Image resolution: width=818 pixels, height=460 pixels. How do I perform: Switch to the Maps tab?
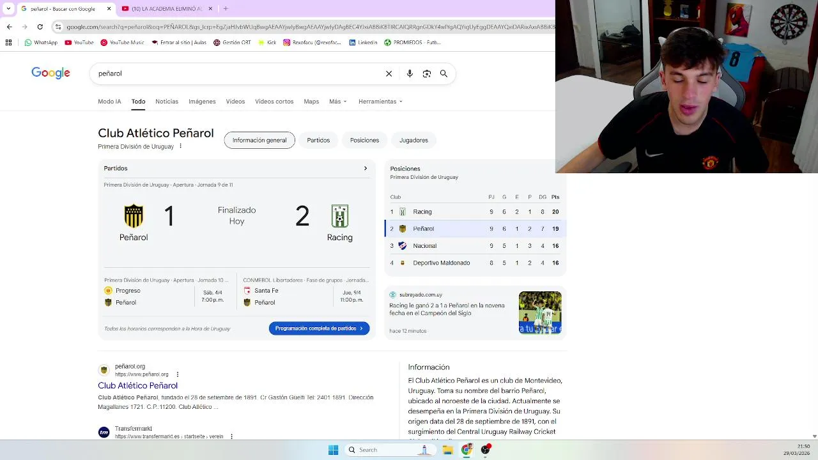(311, 102)
